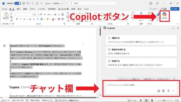Click the new document icon in title bar

(37, 3)
